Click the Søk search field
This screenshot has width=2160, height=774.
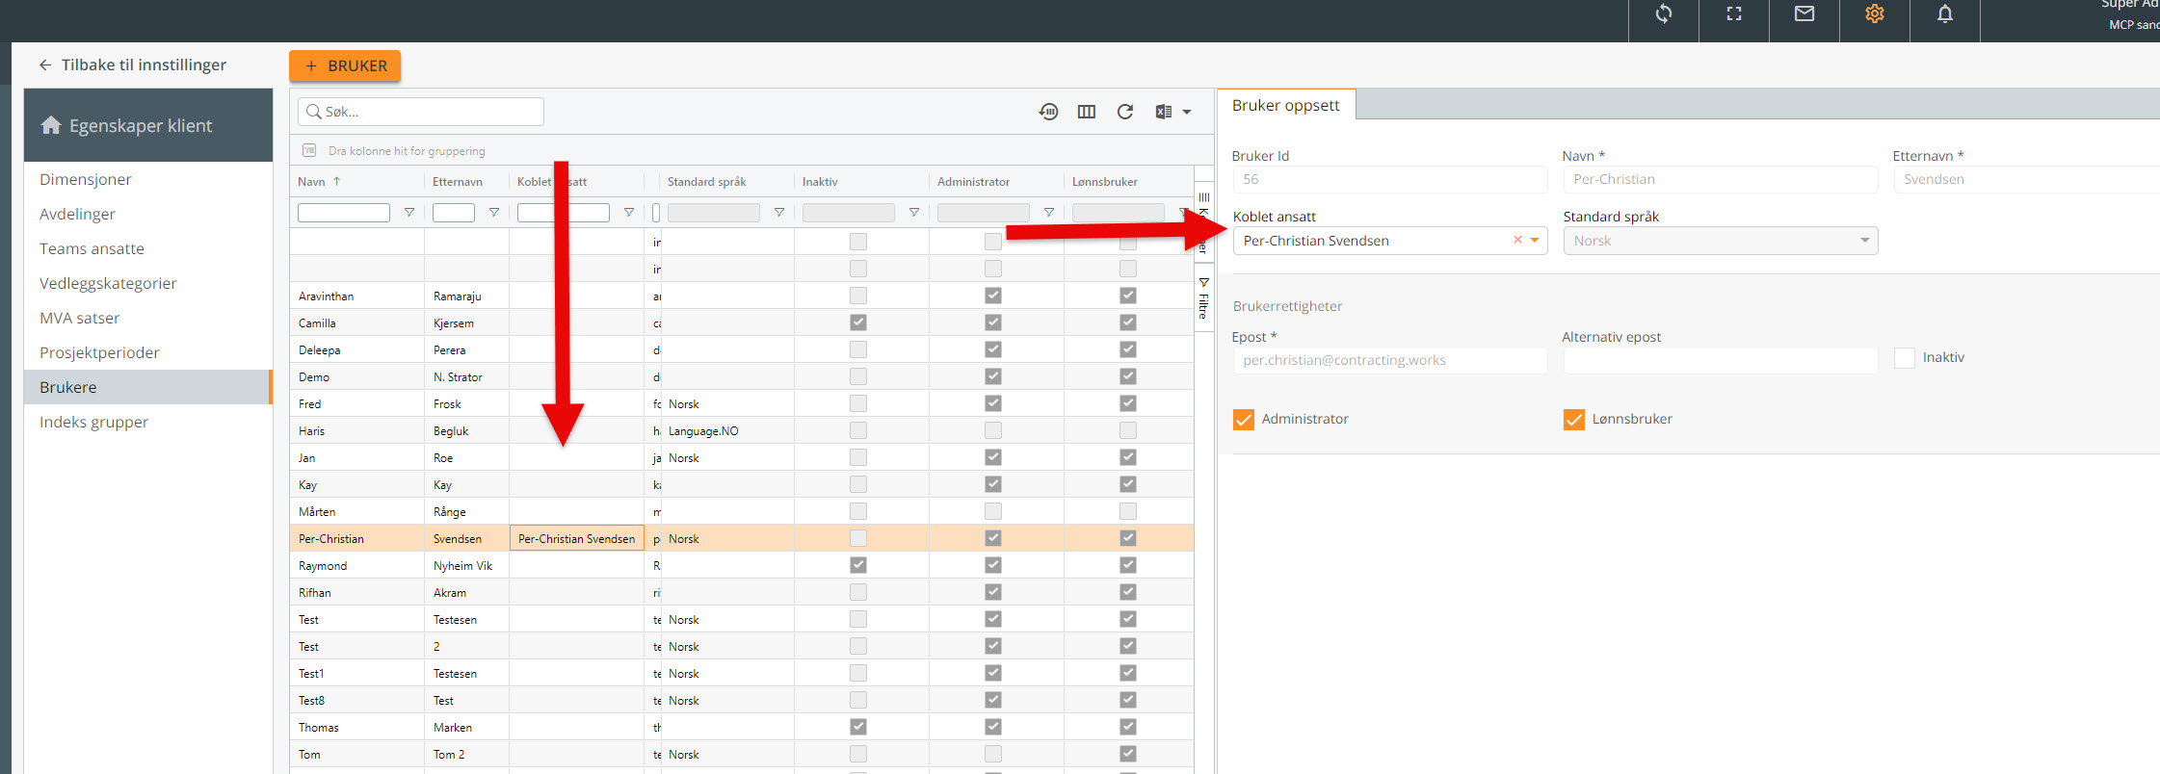tap(421, 112)
